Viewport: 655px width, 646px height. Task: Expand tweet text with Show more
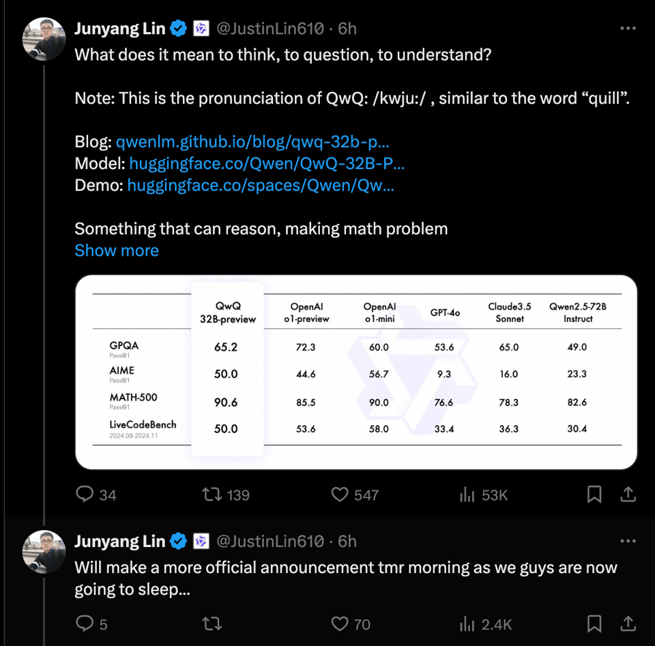click(117, 250)
